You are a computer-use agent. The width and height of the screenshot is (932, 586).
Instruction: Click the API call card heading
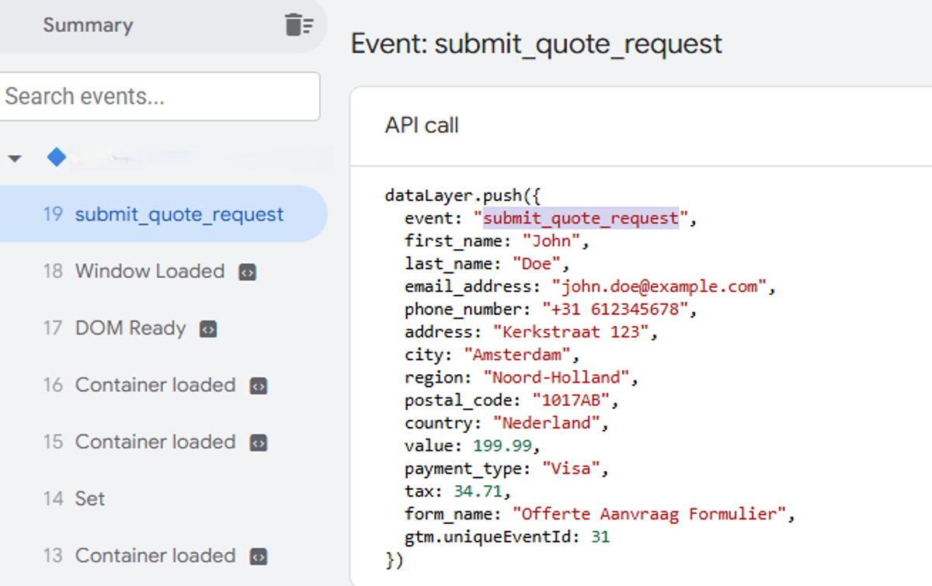[x=422, y=125]
